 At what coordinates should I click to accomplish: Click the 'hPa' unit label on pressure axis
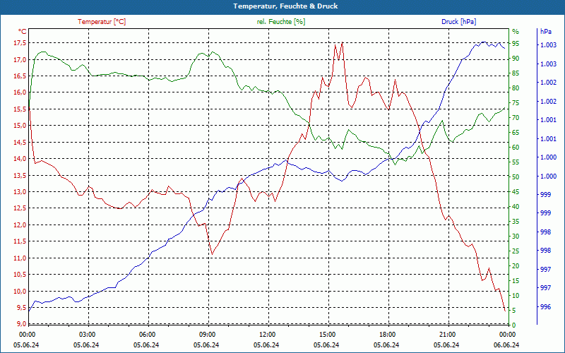(545, 31)
